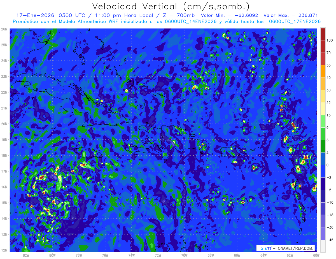Click the colorbar label "0"
The width and height of the screenshot is (336, 259).
(x=328, y=165)
